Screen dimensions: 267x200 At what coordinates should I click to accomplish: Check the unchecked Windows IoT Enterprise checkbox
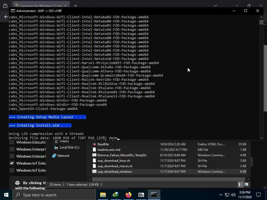click(x=12, y=170)
